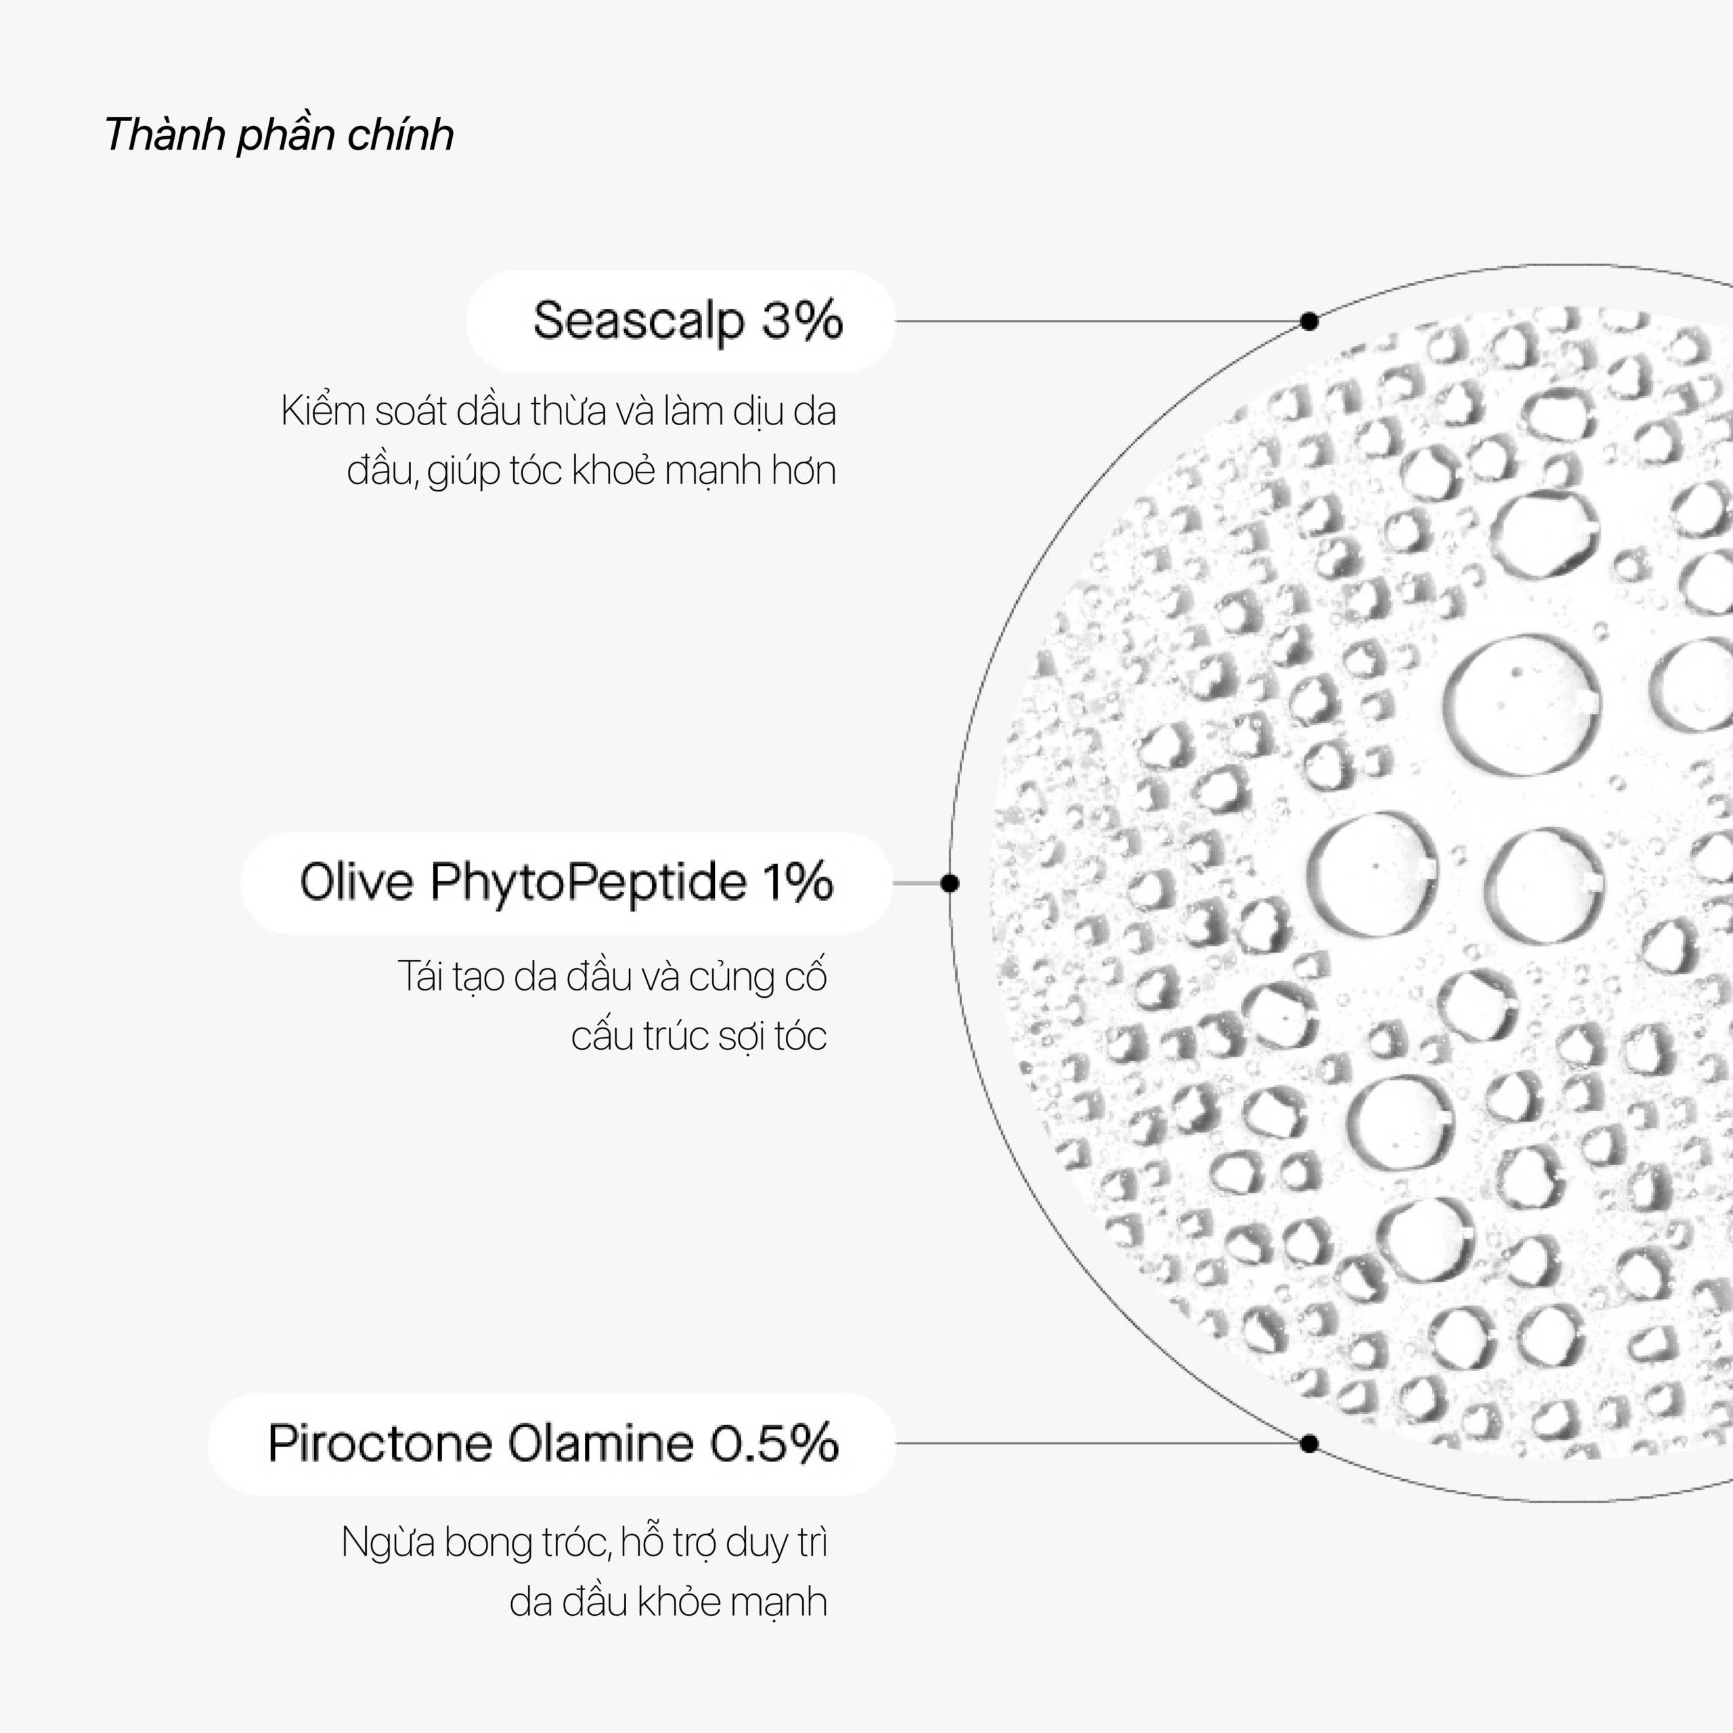
Task: Click the 'Ngừa bong tróc, hỗ trợ duy trì' line
Action: point(584,1543)
